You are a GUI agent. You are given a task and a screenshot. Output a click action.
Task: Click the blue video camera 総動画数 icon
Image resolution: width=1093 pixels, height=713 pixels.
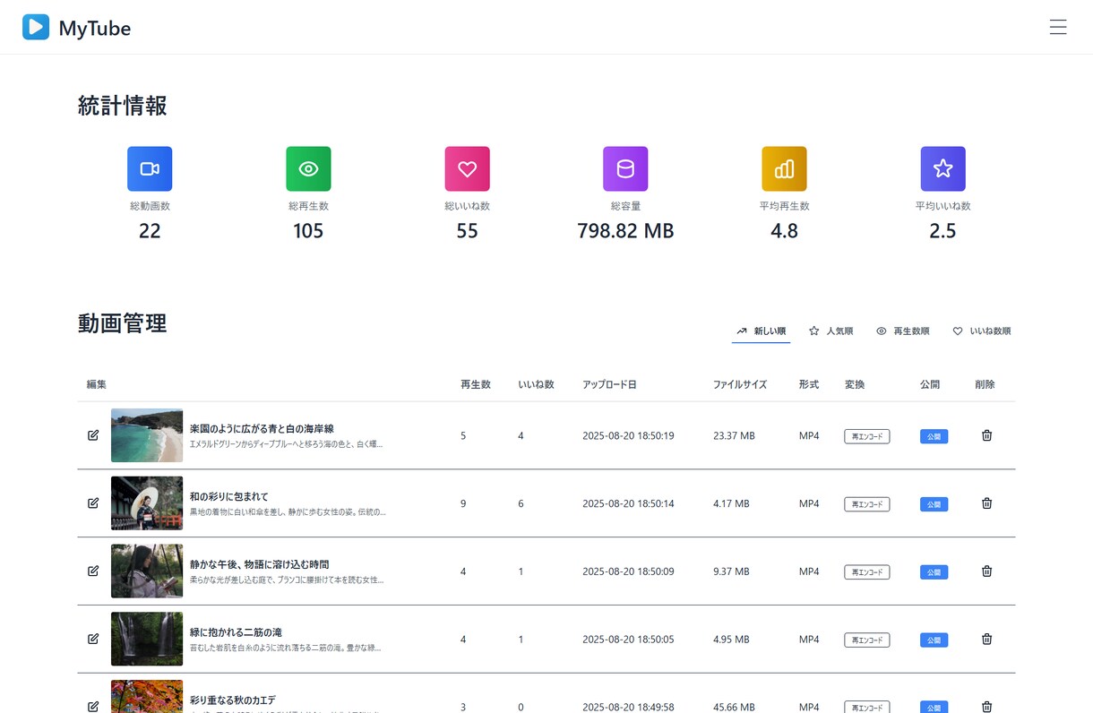[x=150, y=168]
